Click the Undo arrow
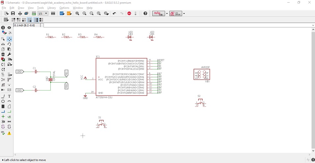This screenshot has width=315, height=163. [114, 13]
